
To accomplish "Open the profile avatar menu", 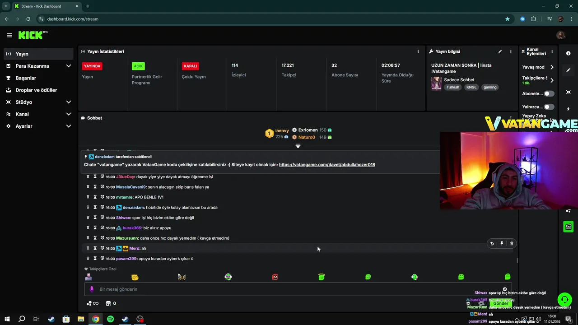I will click(x=561, y=35).
